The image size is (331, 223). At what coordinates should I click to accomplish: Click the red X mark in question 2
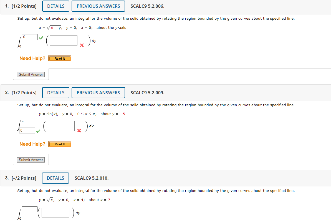(79, 131)
